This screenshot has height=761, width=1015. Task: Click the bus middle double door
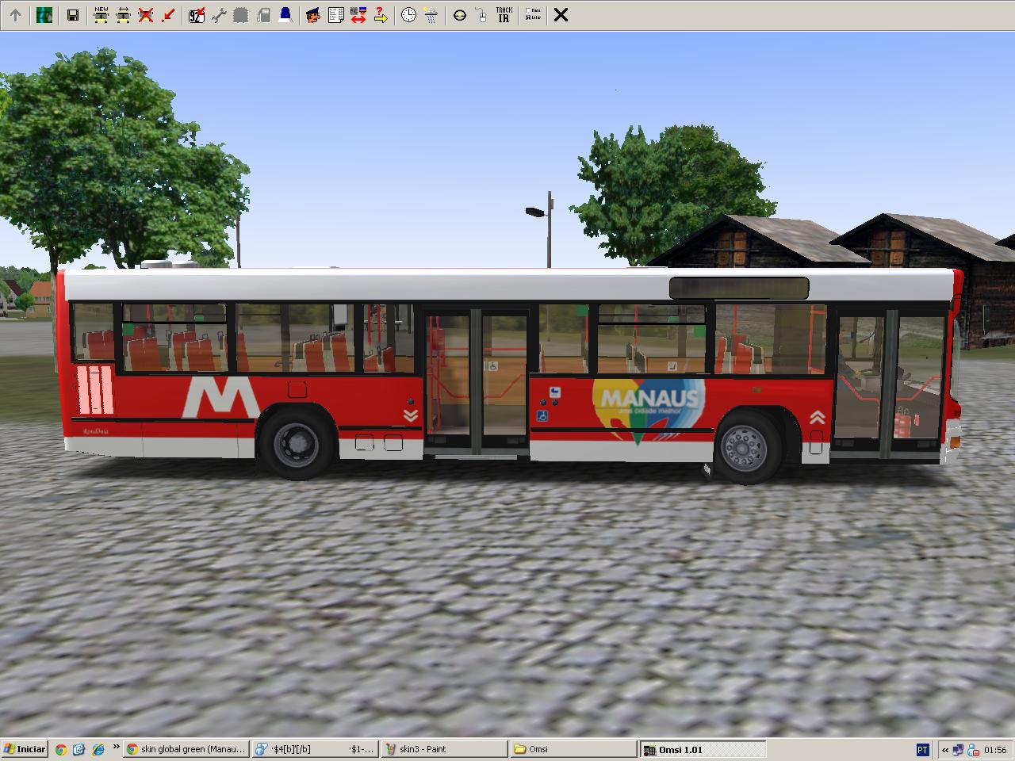click(476, 382)
